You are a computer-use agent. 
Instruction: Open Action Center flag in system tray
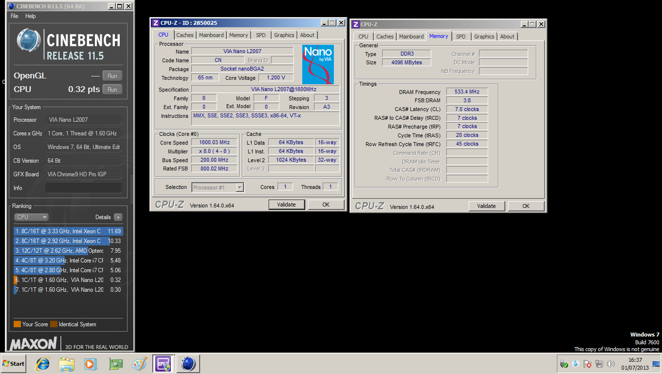coord(588,364)
